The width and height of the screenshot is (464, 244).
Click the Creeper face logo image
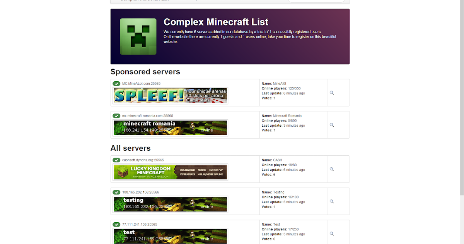[138, 36]
